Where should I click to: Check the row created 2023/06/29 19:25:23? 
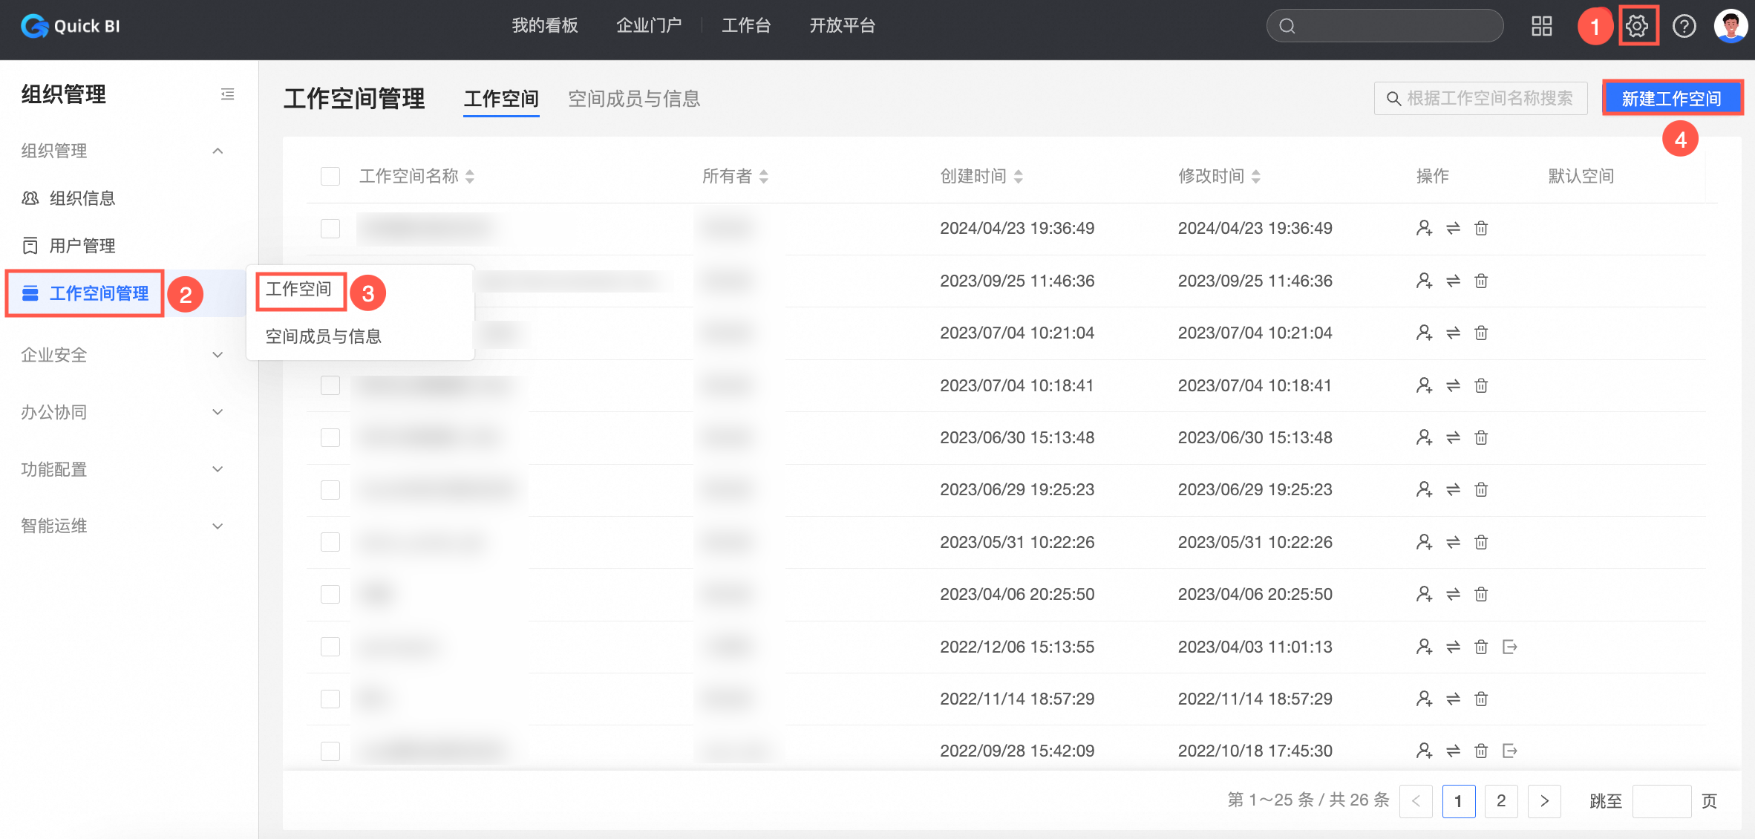[330, 489]
